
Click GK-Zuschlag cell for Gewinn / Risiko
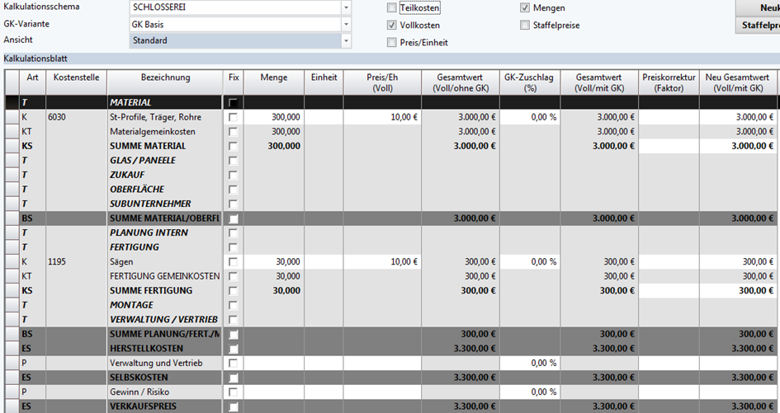(x=528, y=392)
